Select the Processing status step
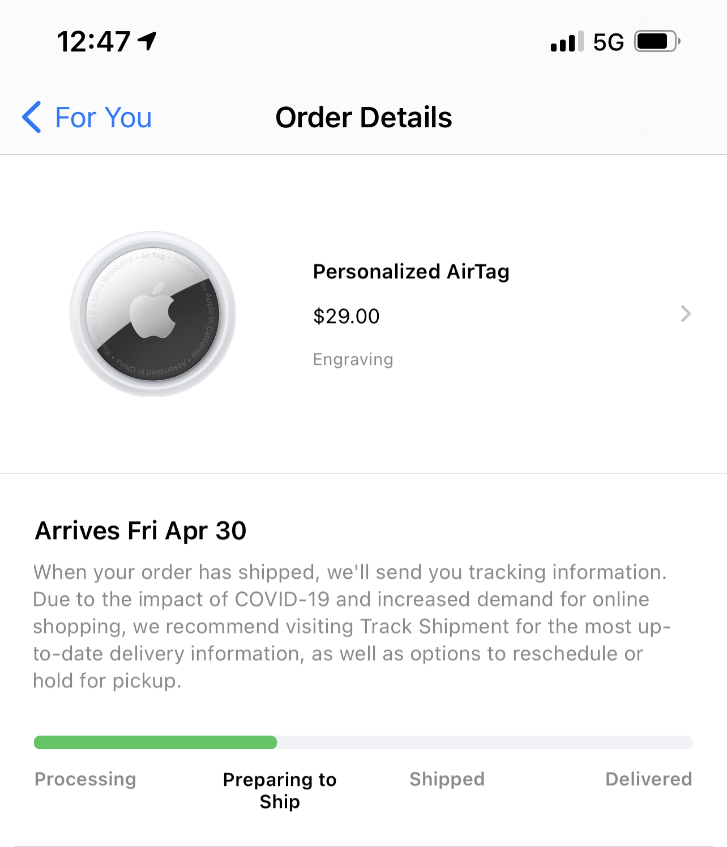Image resolution: width=727 pixels, height=847 pixels. pyautogui.click(x=85, y=779)
